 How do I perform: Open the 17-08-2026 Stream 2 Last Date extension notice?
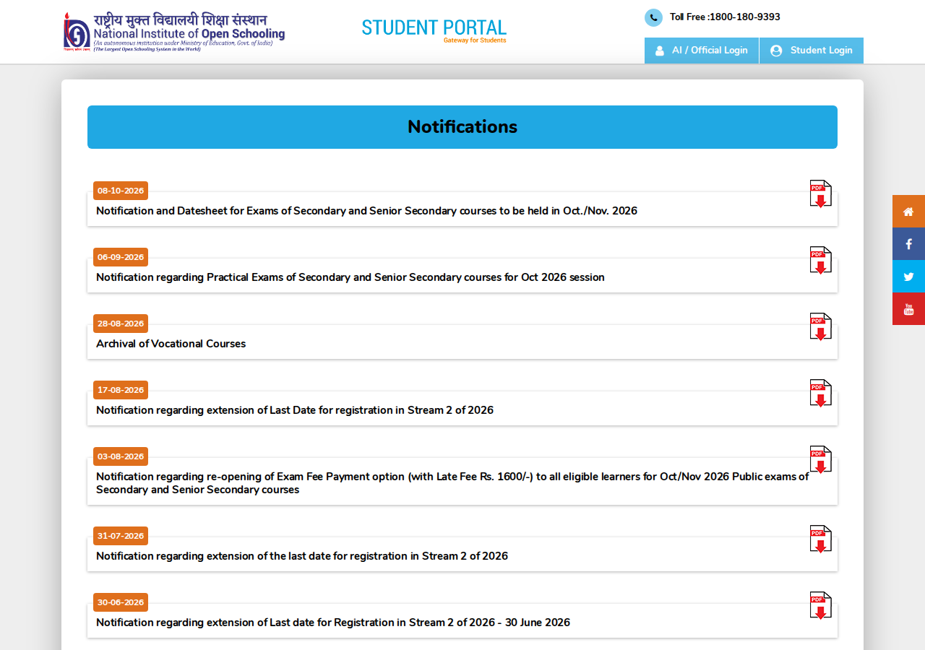click(x=295, y=410)
